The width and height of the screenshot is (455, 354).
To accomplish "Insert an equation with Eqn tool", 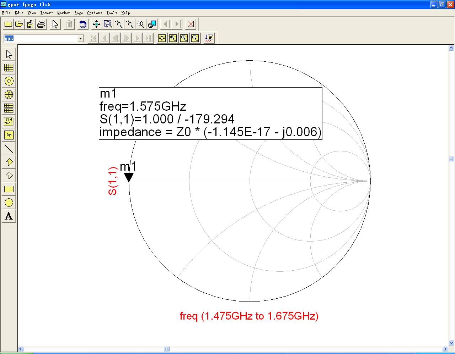I will click(9, 135).
